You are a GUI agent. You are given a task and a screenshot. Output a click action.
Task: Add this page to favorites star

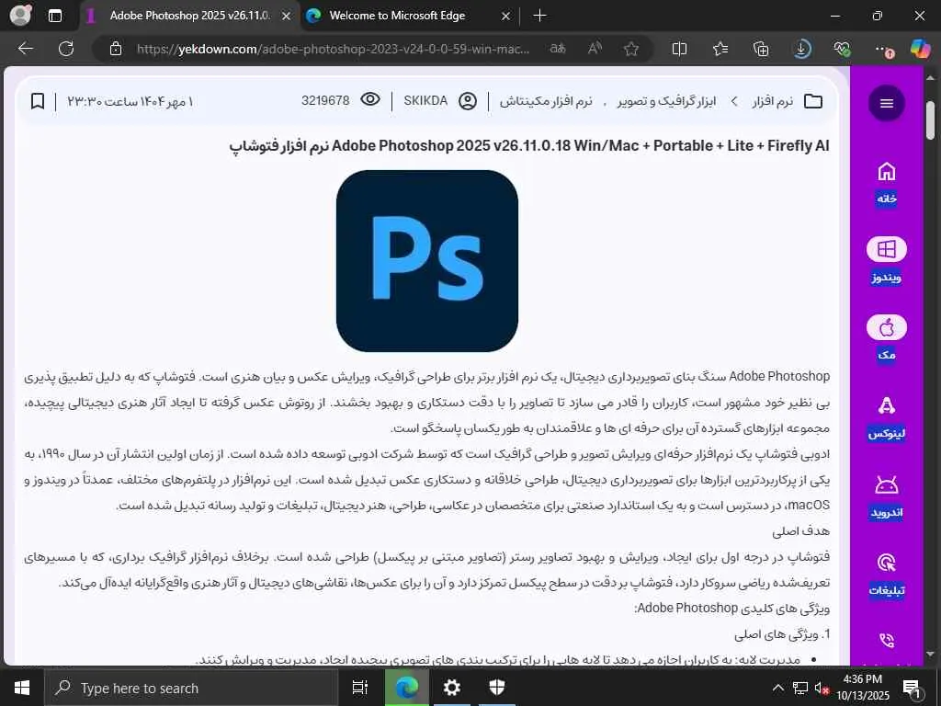(x=630, y=49)
